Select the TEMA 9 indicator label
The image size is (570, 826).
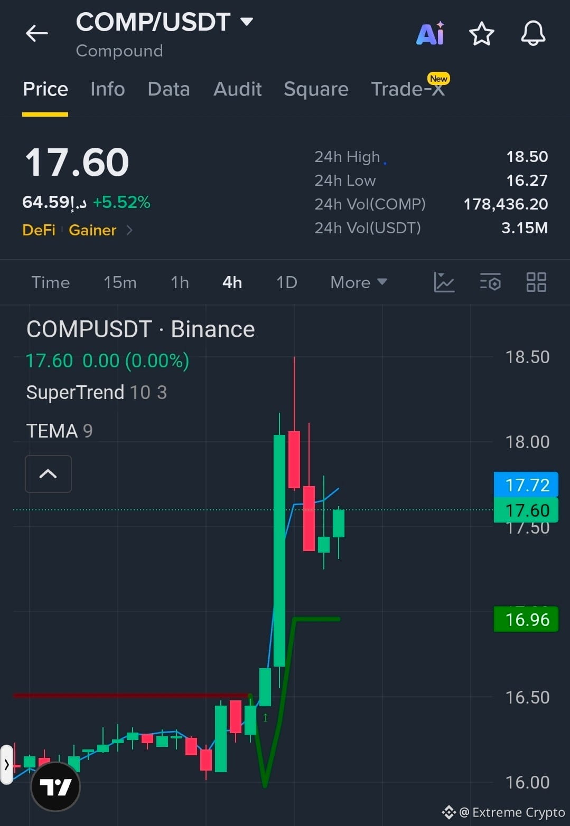click(60, 431)
